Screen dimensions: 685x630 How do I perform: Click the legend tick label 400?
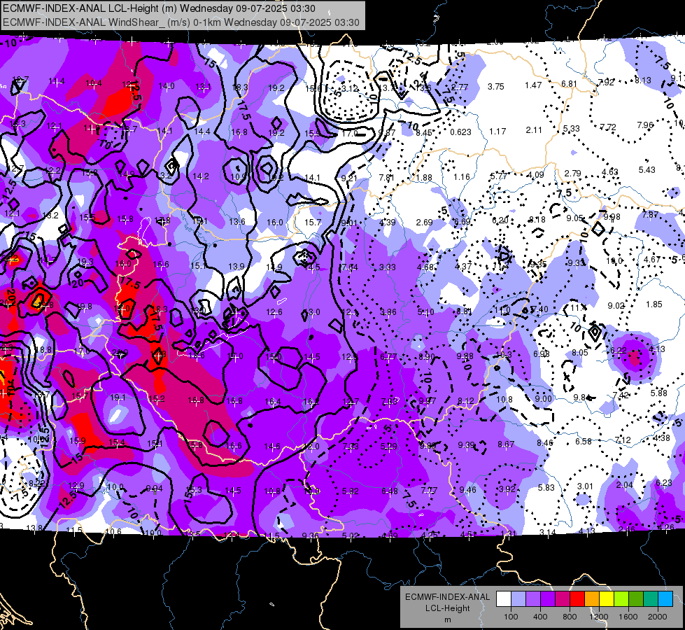click(540, 617)
